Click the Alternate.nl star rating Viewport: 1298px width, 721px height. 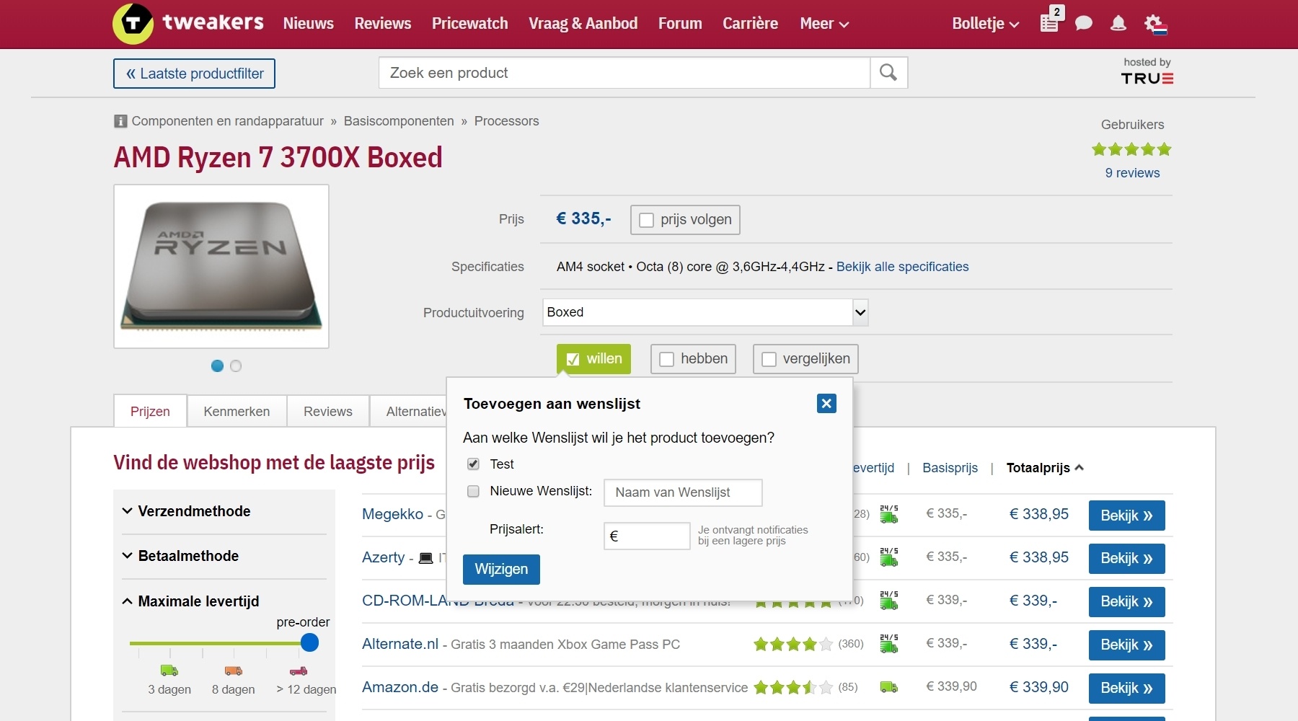[x=793, y=644]
